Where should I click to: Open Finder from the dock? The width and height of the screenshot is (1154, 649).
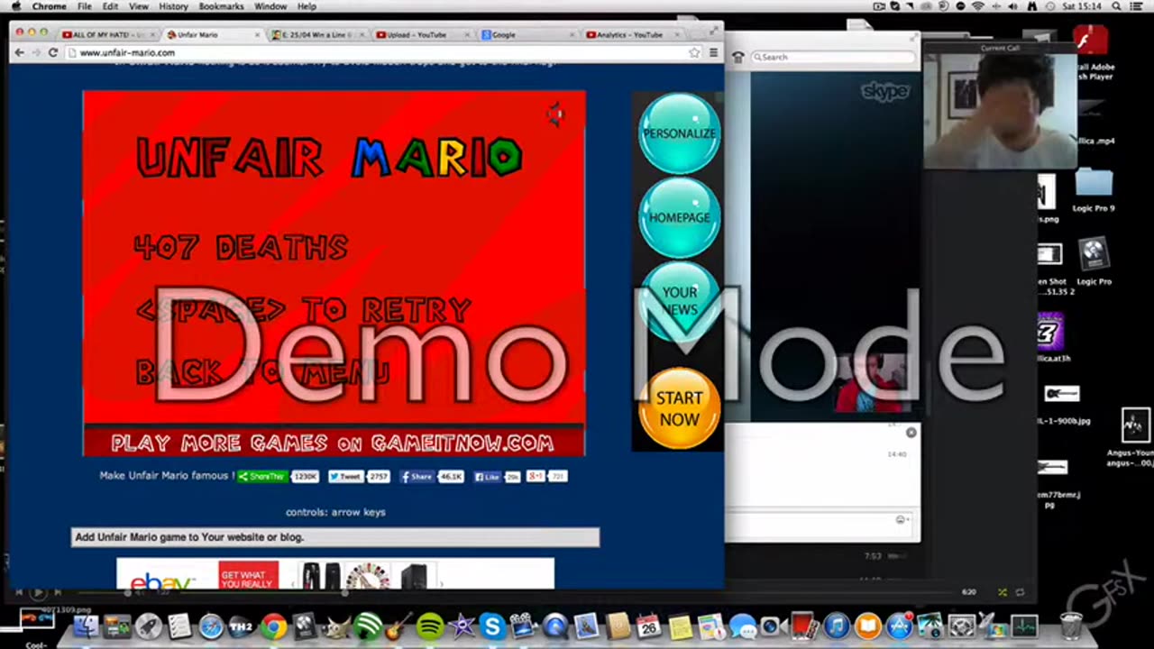coord(86,626)
